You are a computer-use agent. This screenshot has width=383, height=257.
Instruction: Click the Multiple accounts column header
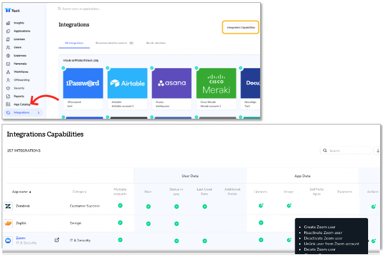tap(120, 192)
